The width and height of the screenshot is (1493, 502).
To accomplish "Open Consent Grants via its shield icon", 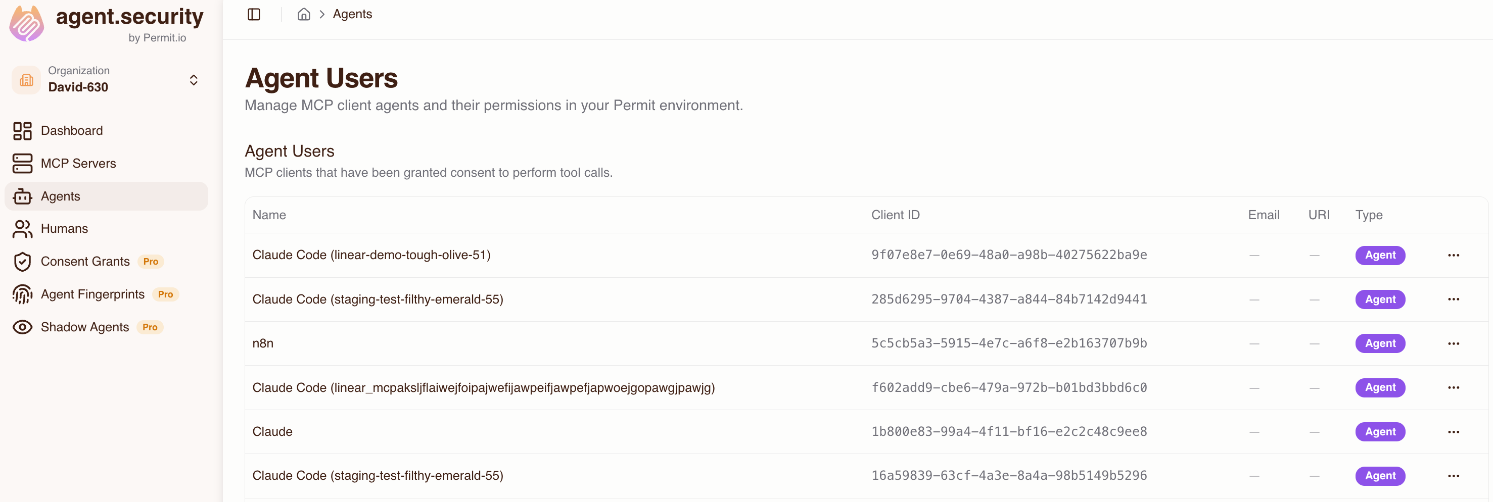I will 22,261.
